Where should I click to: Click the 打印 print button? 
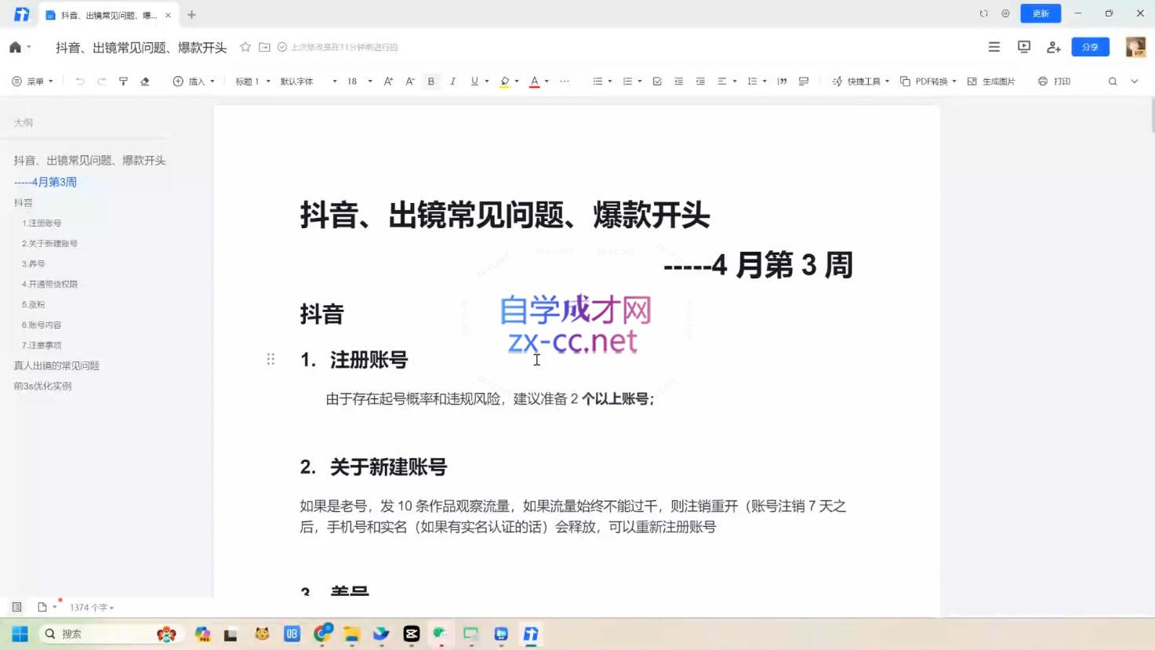[x=1054, y=82]
